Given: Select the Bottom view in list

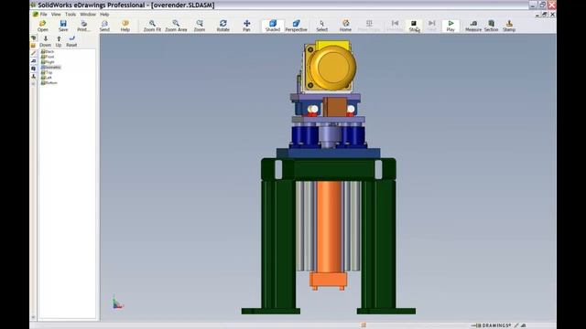Looking at the screenshot, I should point(49,83).
